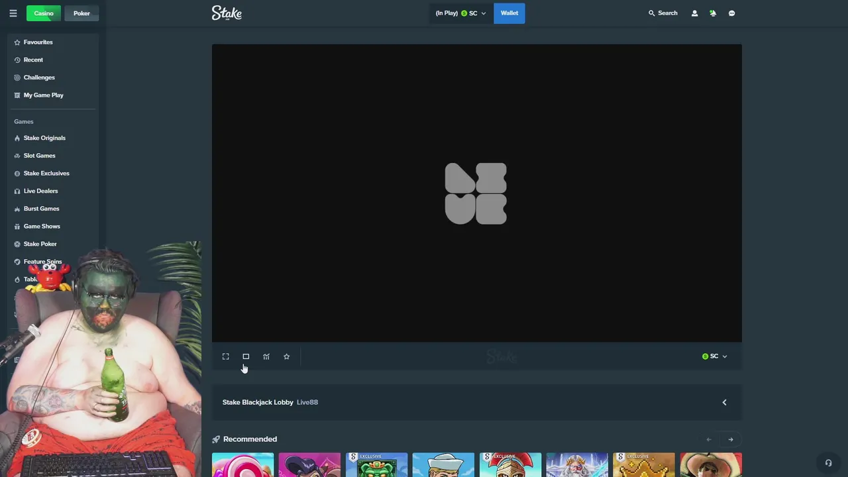
Task: Click the Slot Games icon
Action: coord(17,156)
